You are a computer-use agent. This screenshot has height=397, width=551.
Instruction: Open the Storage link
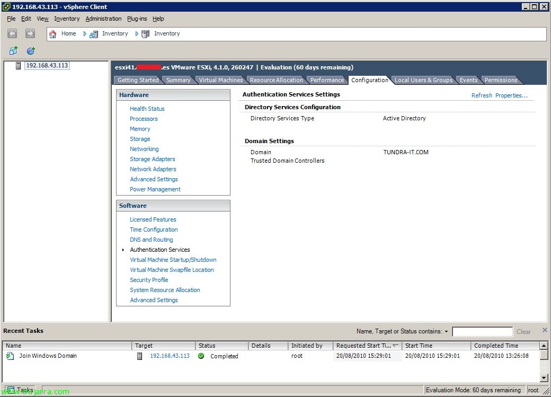[140, 139]
